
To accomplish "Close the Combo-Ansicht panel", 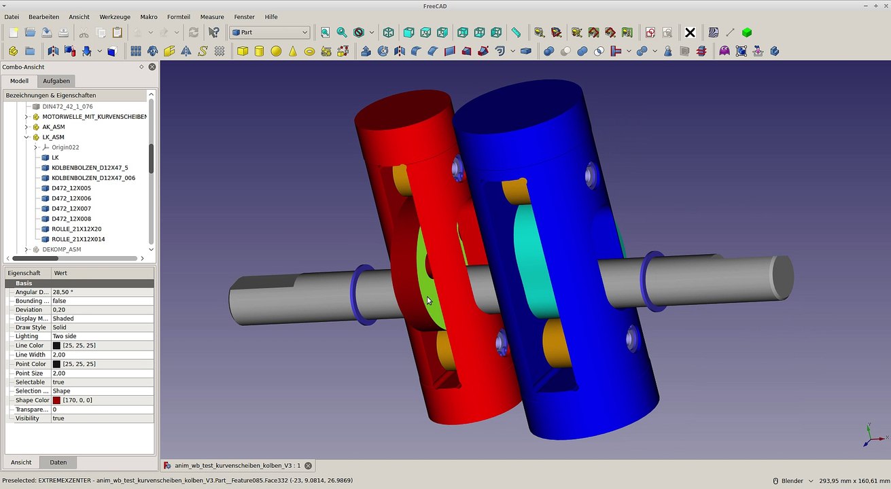I will pos(152,67).
